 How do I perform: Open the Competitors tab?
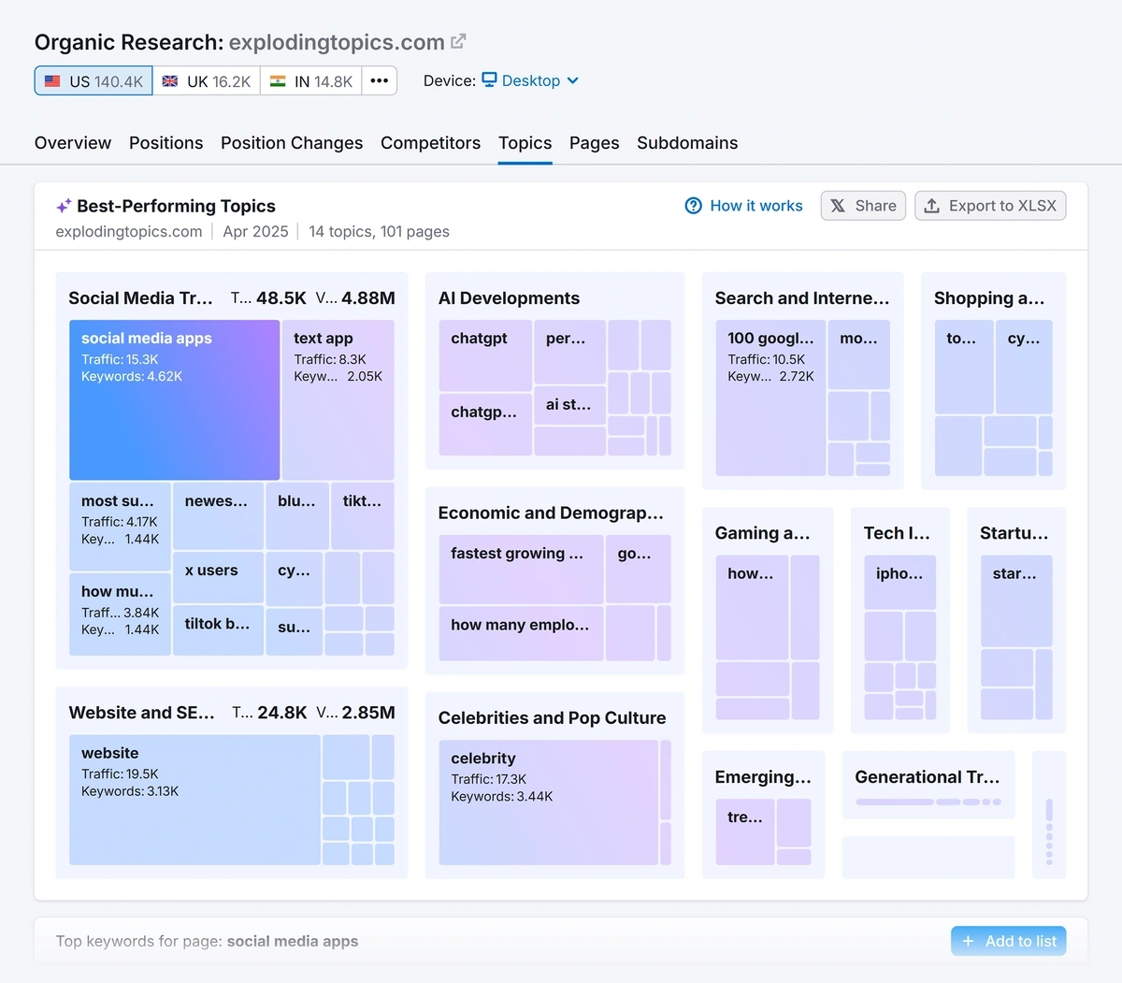430,143
